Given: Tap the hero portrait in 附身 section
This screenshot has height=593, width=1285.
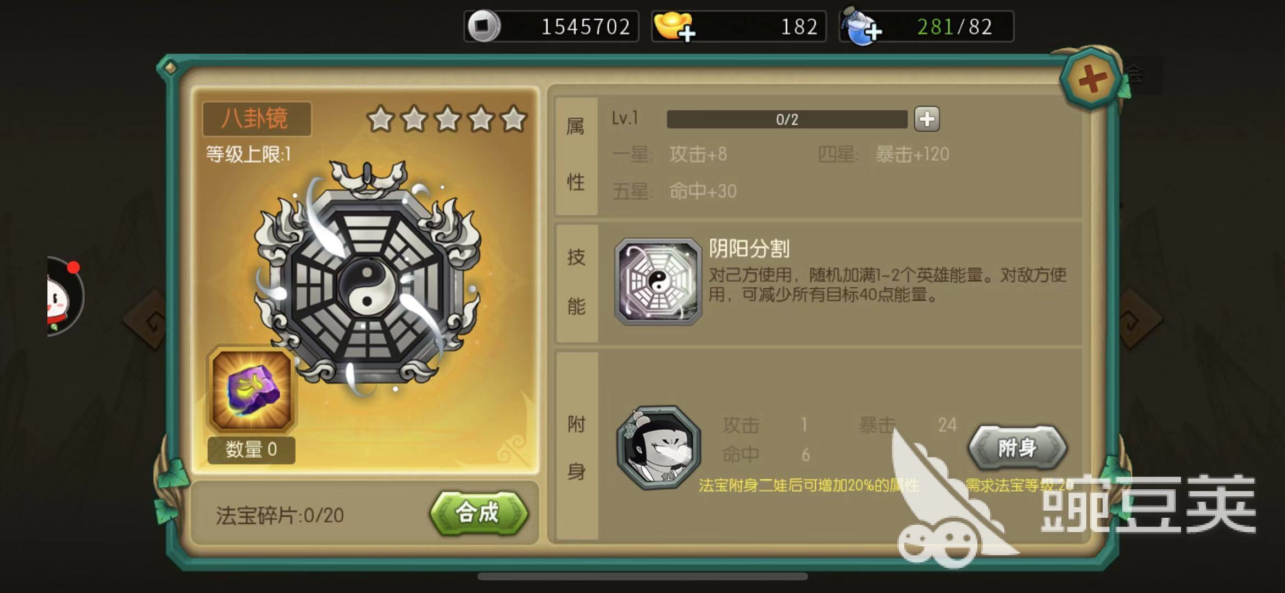Looking at the screenshot, I should point(659,447).
